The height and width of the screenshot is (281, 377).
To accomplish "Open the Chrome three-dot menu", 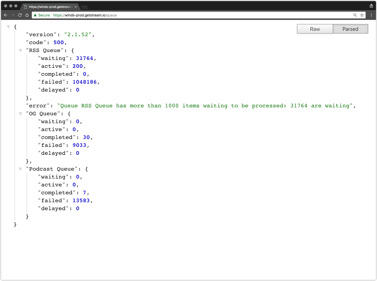I will click(371, 15).
